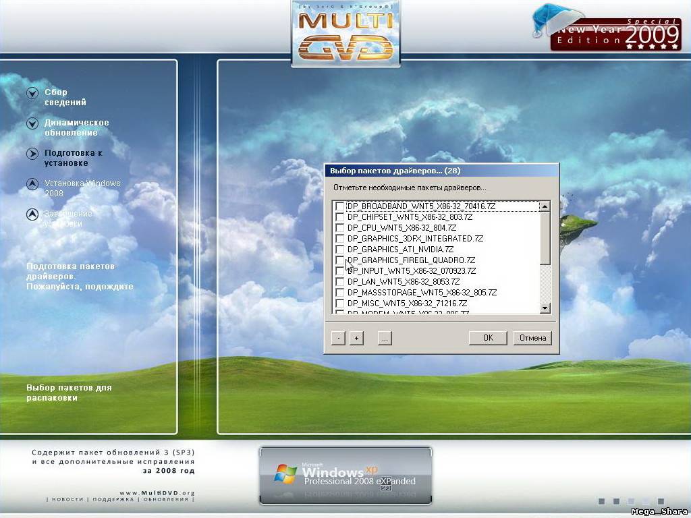Click the minus button to deselect packages
The width and height of the screenshot is (691, 518).
pos(338,339)
